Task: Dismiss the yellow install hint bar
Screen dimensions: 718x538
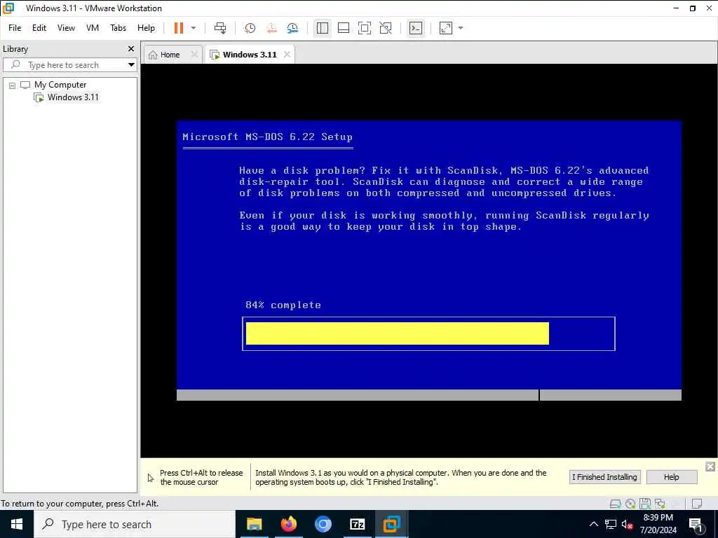Action: (710, 466)
